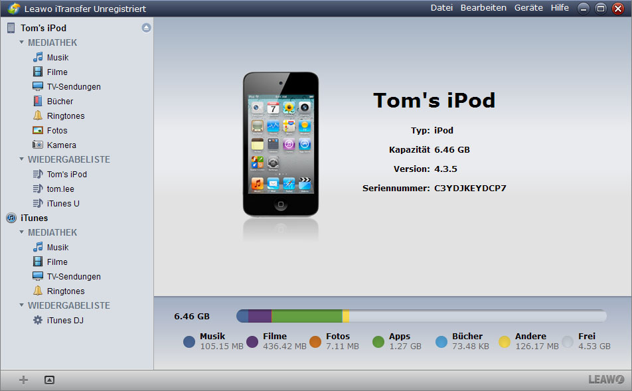Screen dimensions: 632x391
Task: Click the iPod touch device image
Action: (x=281, y=144)
